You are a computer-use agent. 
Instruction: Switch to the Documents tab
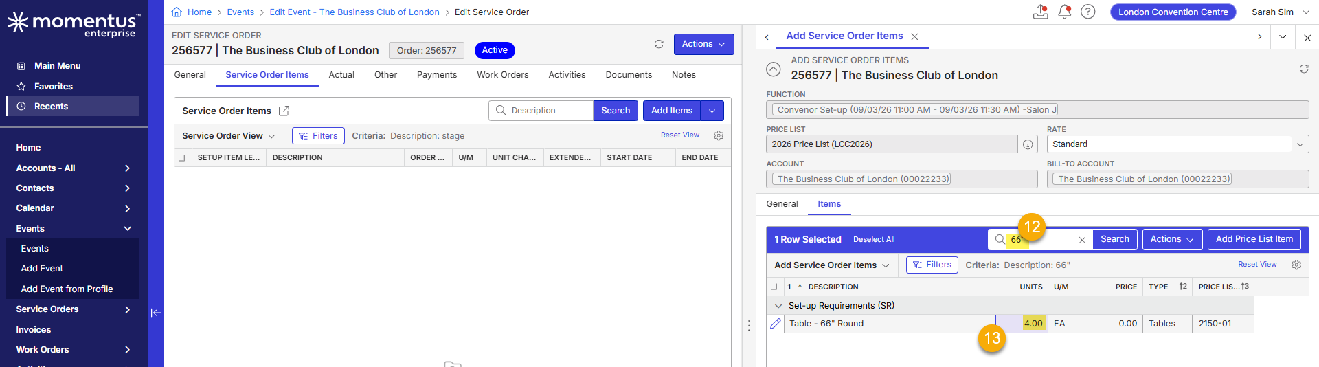pos(629,75)
